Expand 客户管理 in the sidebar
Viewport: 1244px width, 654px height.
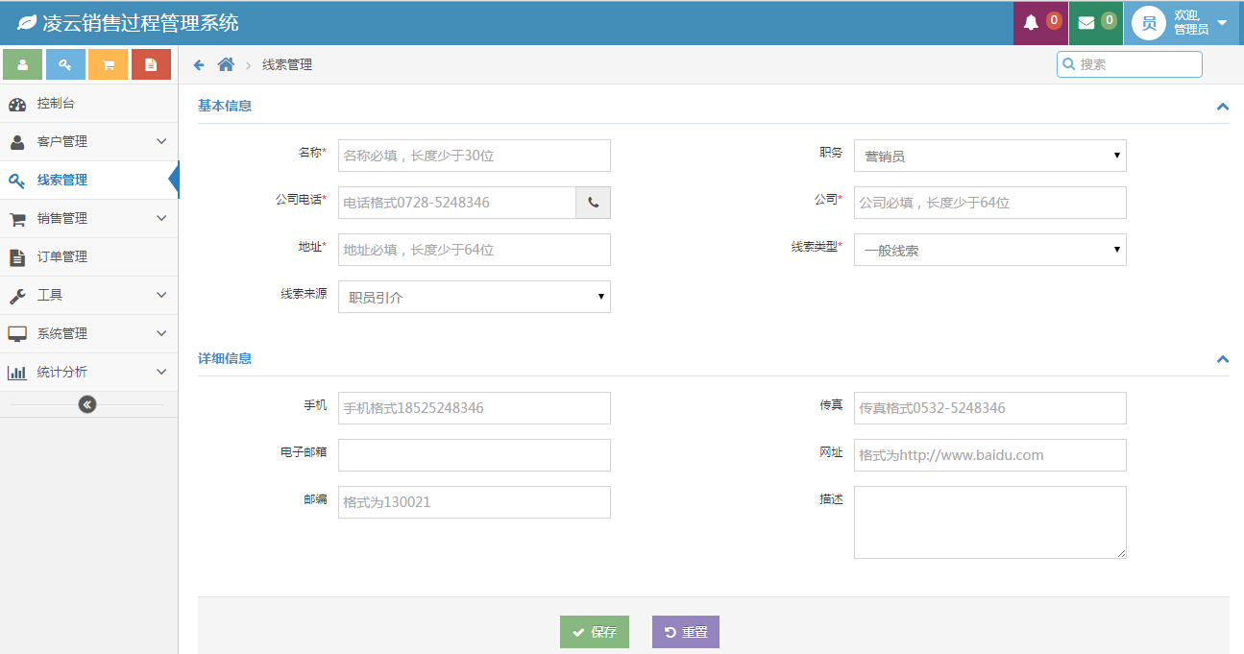tap(88, 141)
